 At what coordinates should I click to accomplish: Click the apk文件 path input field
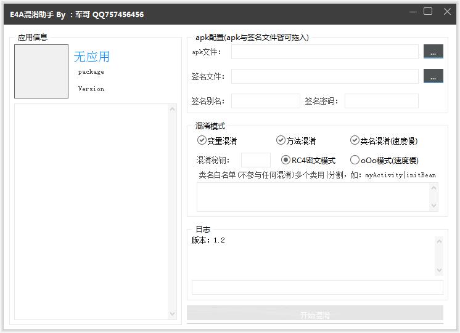(324, 52)
